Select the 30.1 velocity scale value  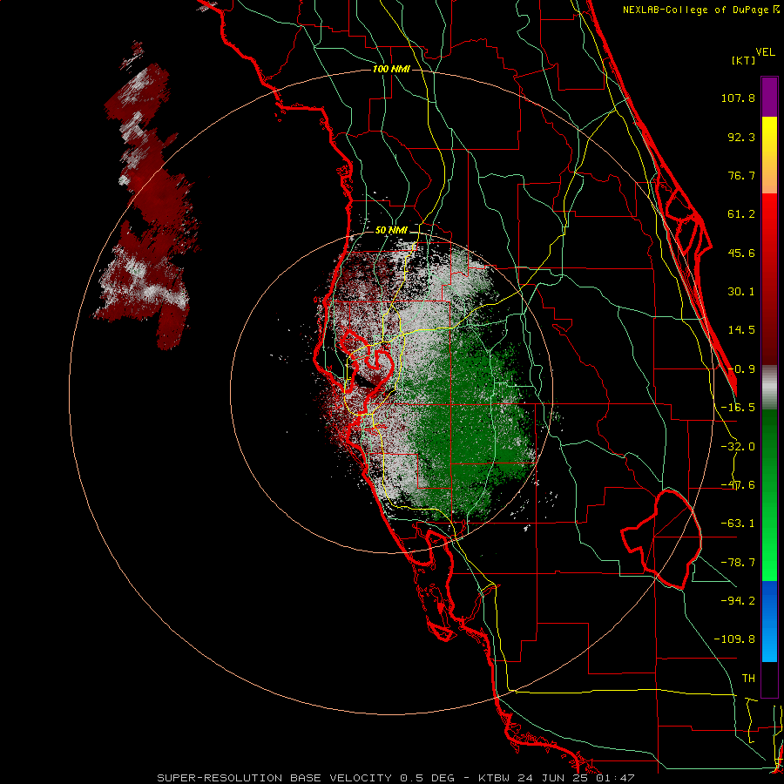click(741, 292)
